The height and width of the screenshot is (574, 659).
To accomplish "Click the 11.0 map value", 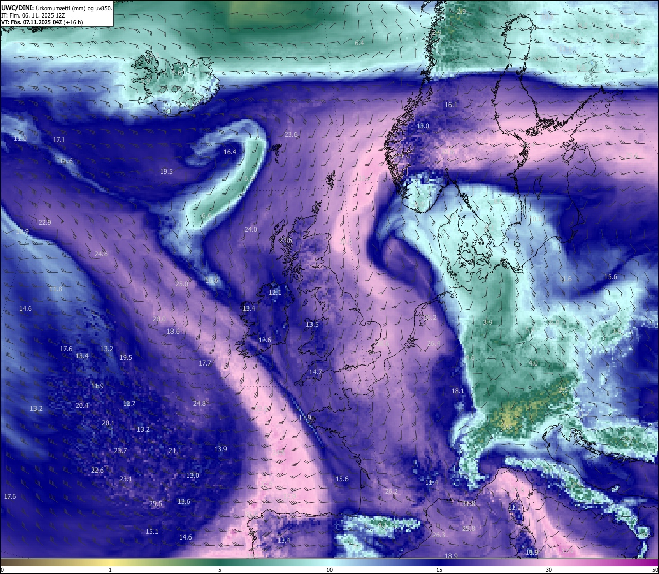I will click(x=20, y=138).
